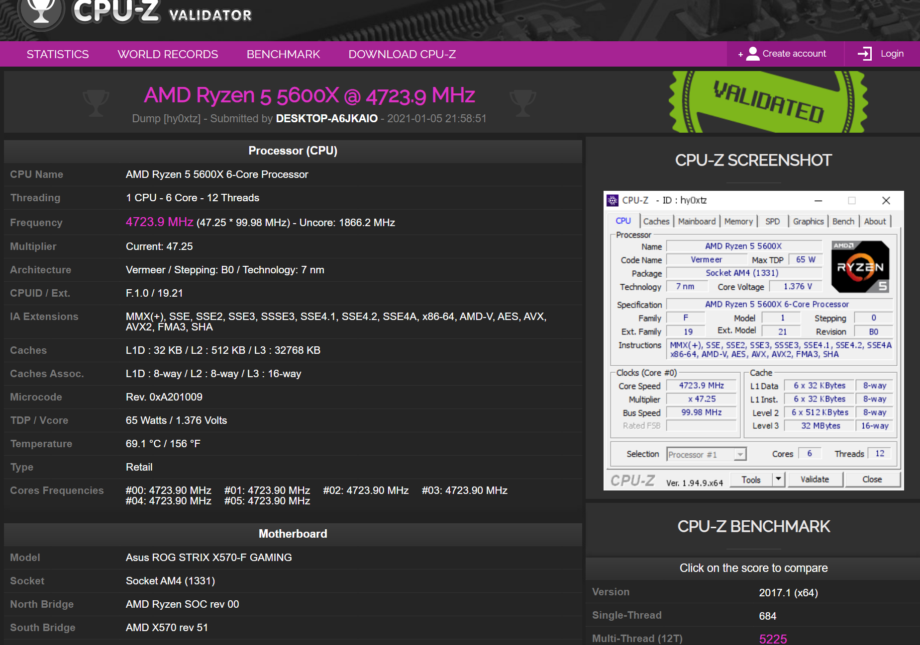920x645 pixels.
Task: Click the page title AMD Ryzen 5 5600X
Action: coord(309,95)
